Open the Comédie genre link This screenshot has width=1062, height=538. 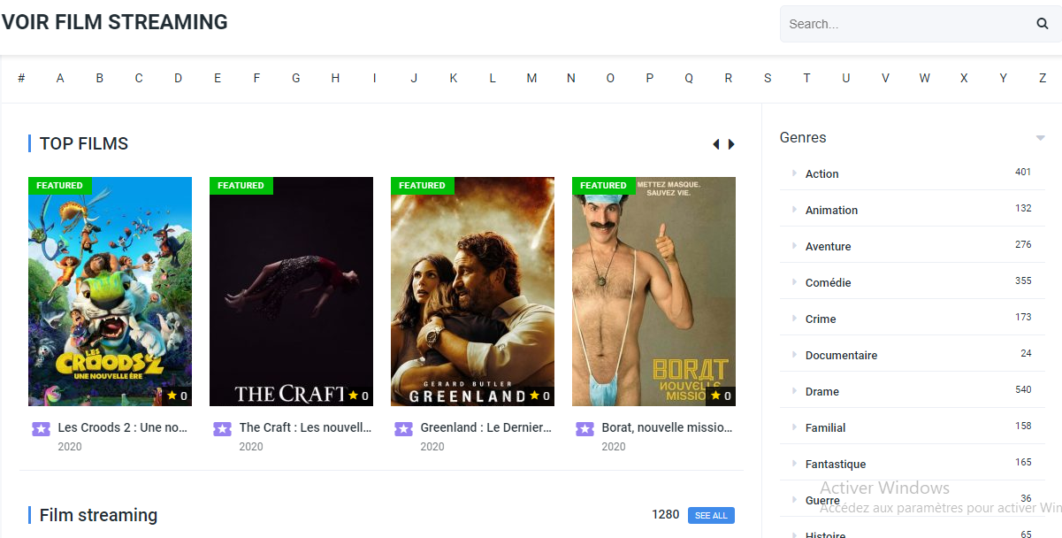point(829,282)
